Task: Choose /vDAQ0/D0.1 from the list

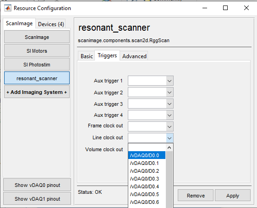Action: point(147,163)
